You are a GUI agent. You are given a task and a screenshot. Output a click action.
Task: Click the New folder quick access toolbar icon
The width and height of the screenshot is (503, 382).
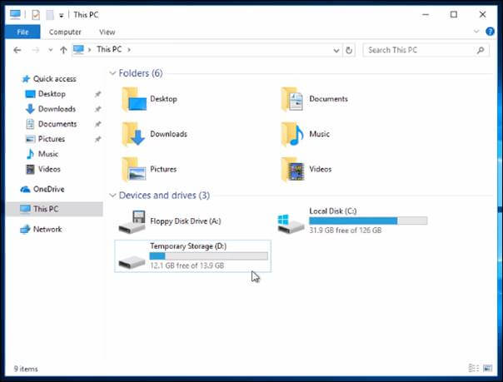point(50,15)
